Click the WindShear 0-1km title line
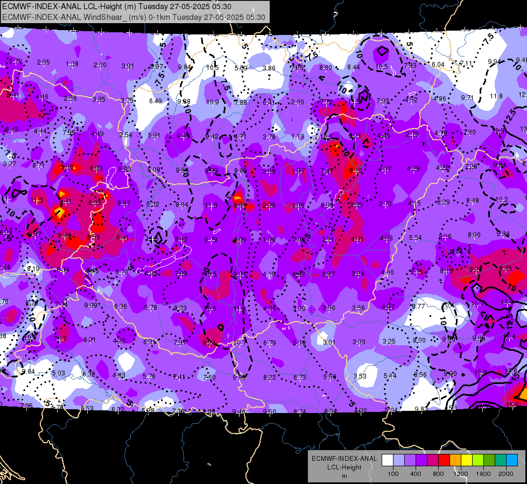 [133, 17]
